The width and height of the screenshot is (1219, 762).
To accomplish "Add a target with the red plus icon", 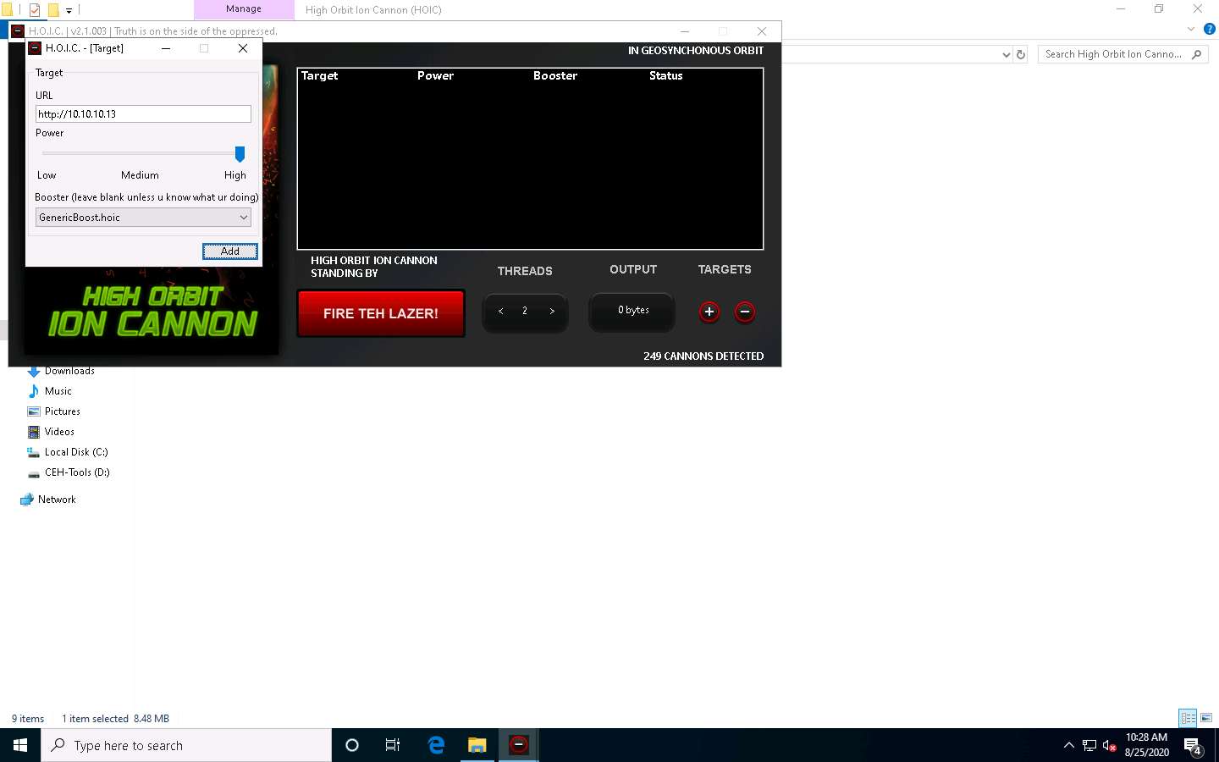I will pyautogui.click(x=709, y=312).
